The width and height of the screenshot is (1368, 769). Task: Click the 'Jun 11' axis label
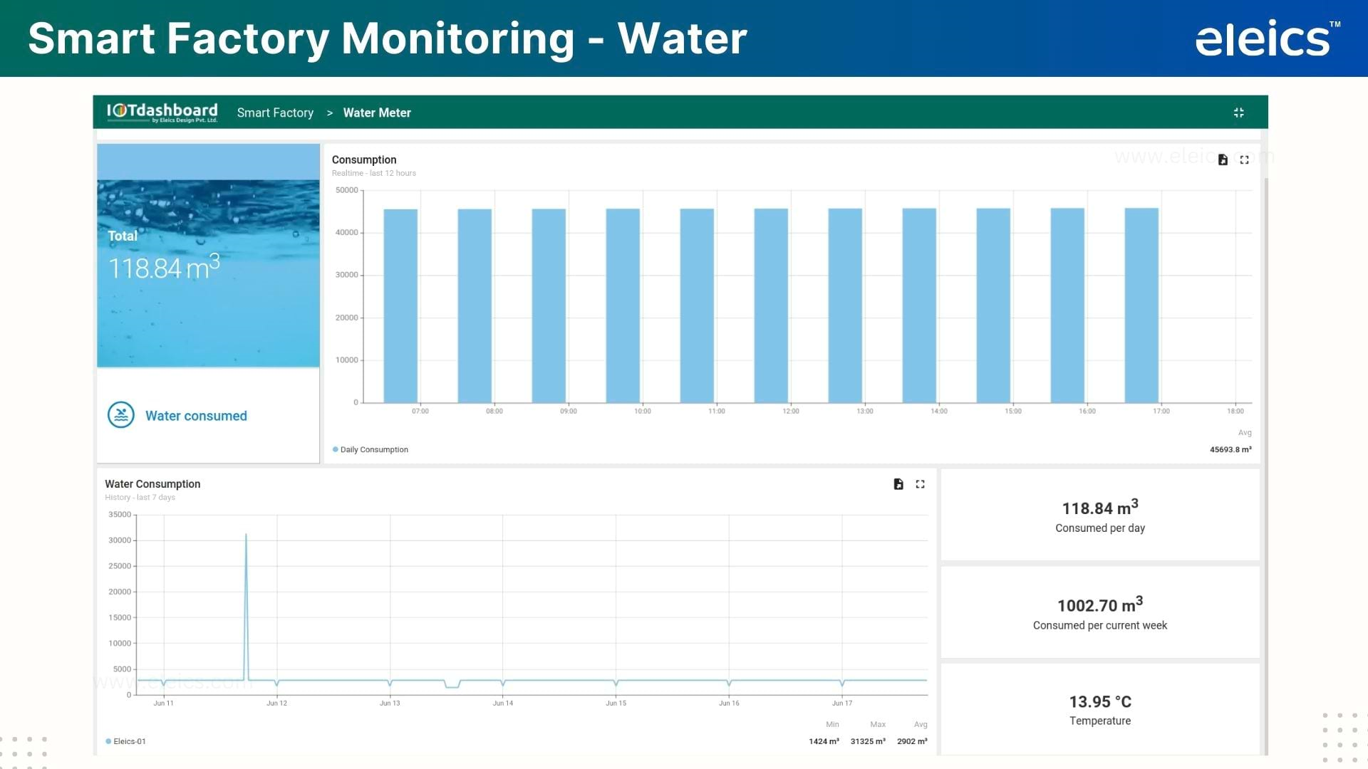click(x=163, y=703)
